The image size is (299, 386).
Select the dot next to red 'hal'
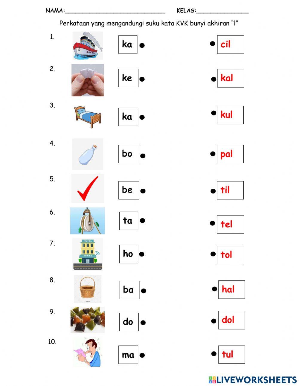click(x=214, y=289)
